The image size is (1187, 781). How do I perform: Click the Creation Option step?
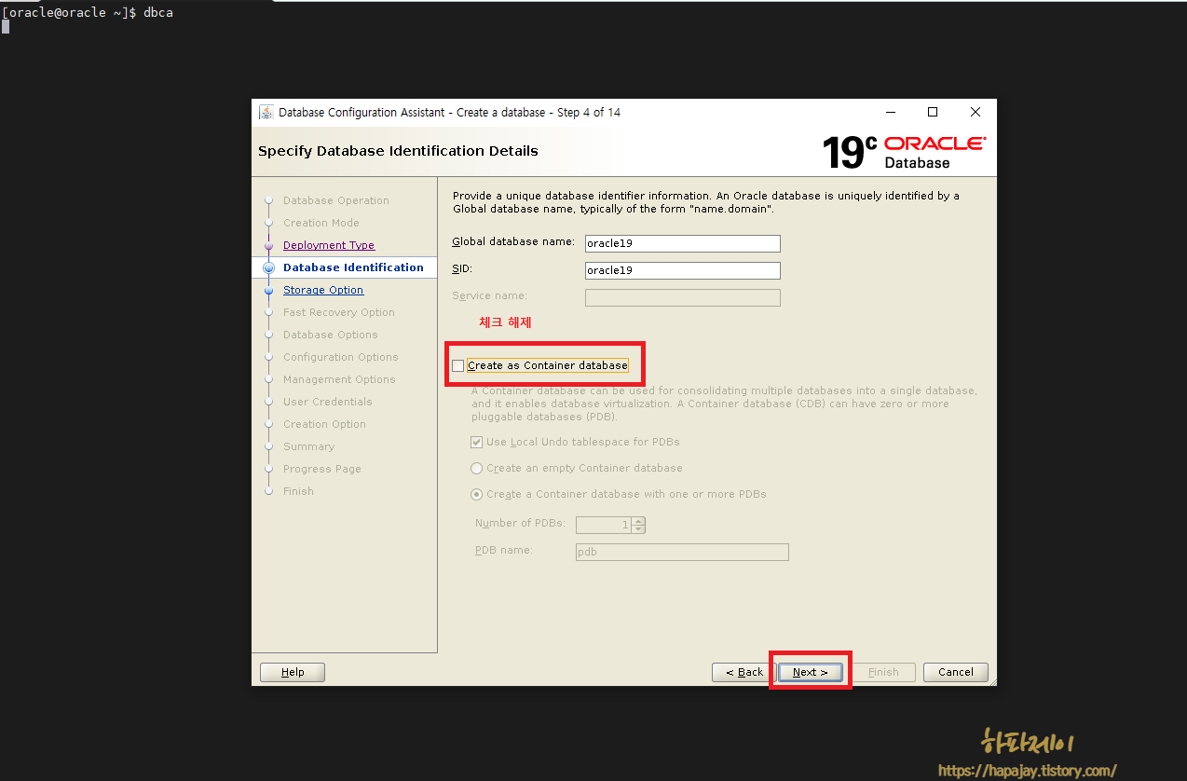tap(324, 424)
